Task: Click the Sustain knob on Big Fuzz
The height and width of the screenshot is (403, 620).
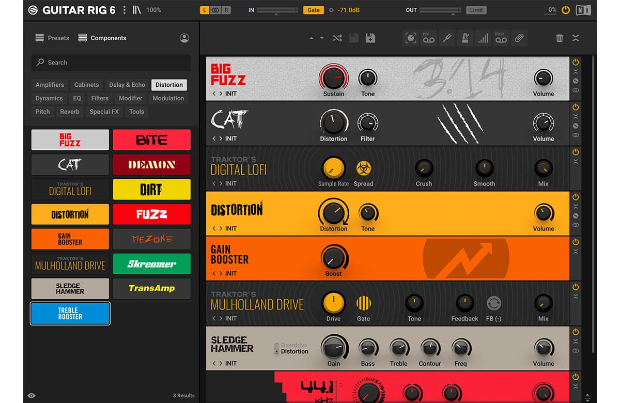Action: click(333, 78)
